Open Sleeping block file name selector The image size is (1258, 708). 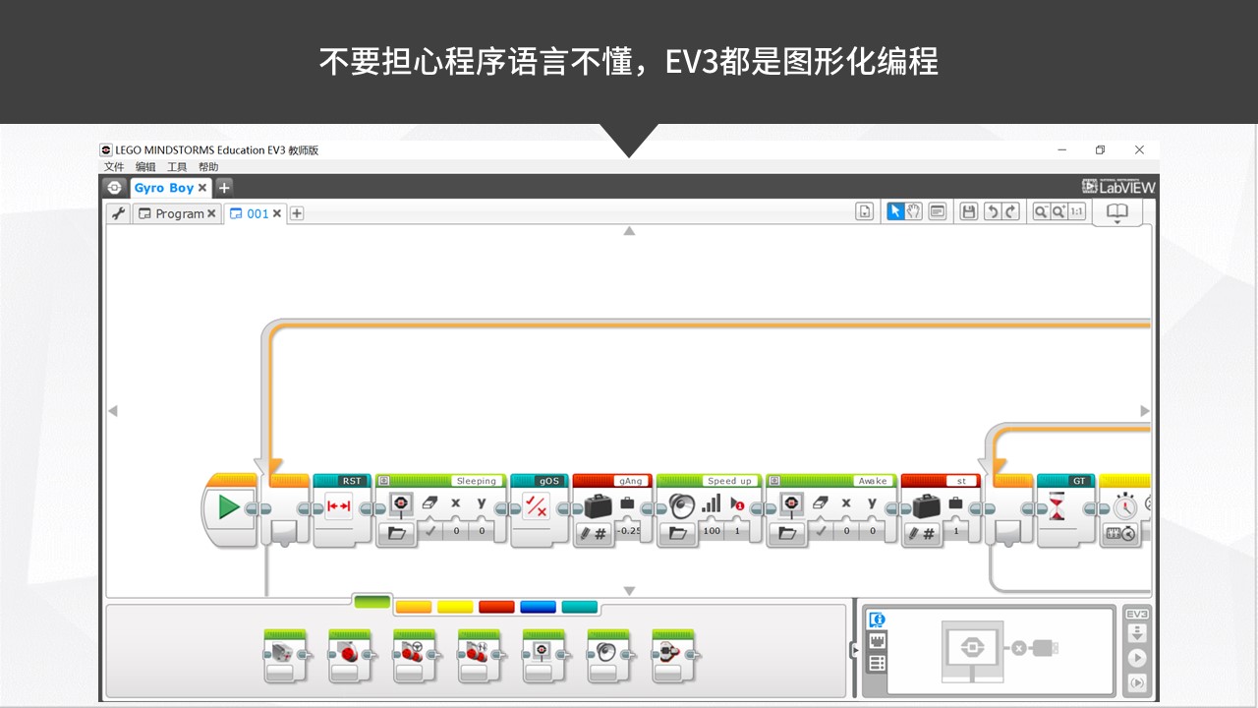tap(397, 532)
